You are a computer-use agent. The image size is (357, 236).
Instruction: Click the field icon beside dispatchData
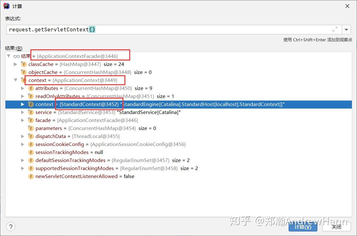click(x=31, y=136)
